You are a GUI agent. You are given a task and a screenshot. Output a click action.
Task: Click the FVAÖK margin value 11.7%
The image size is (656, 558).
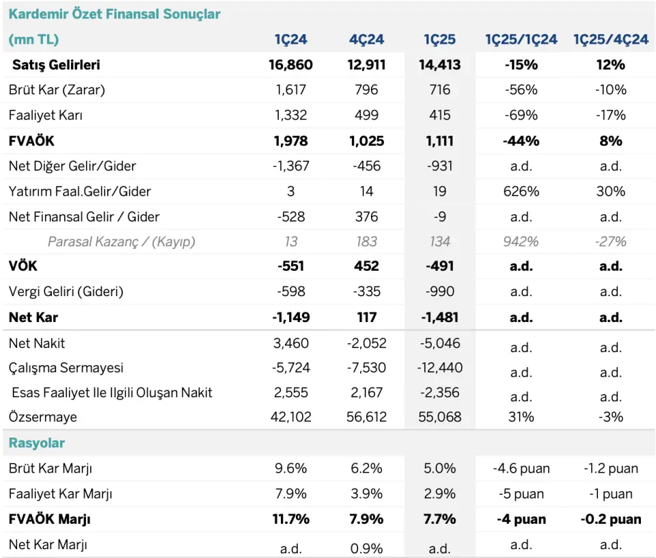click(x=291, y=520)
